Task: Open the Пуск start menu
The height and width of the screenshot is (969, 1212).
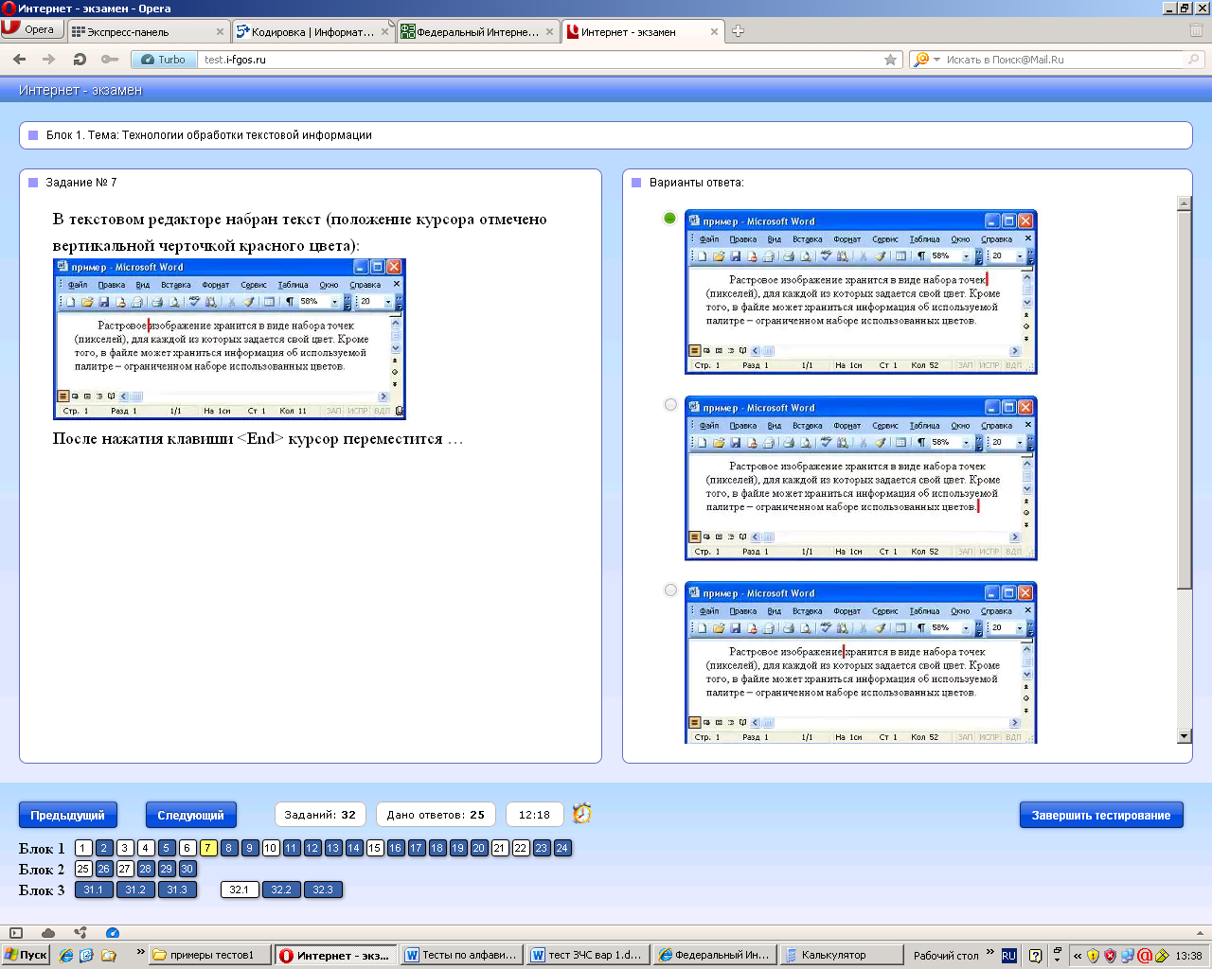Action: coord(26,955)
